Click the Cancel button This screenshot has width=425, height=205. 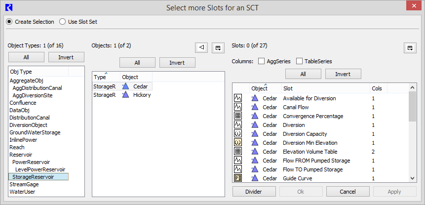348,192
